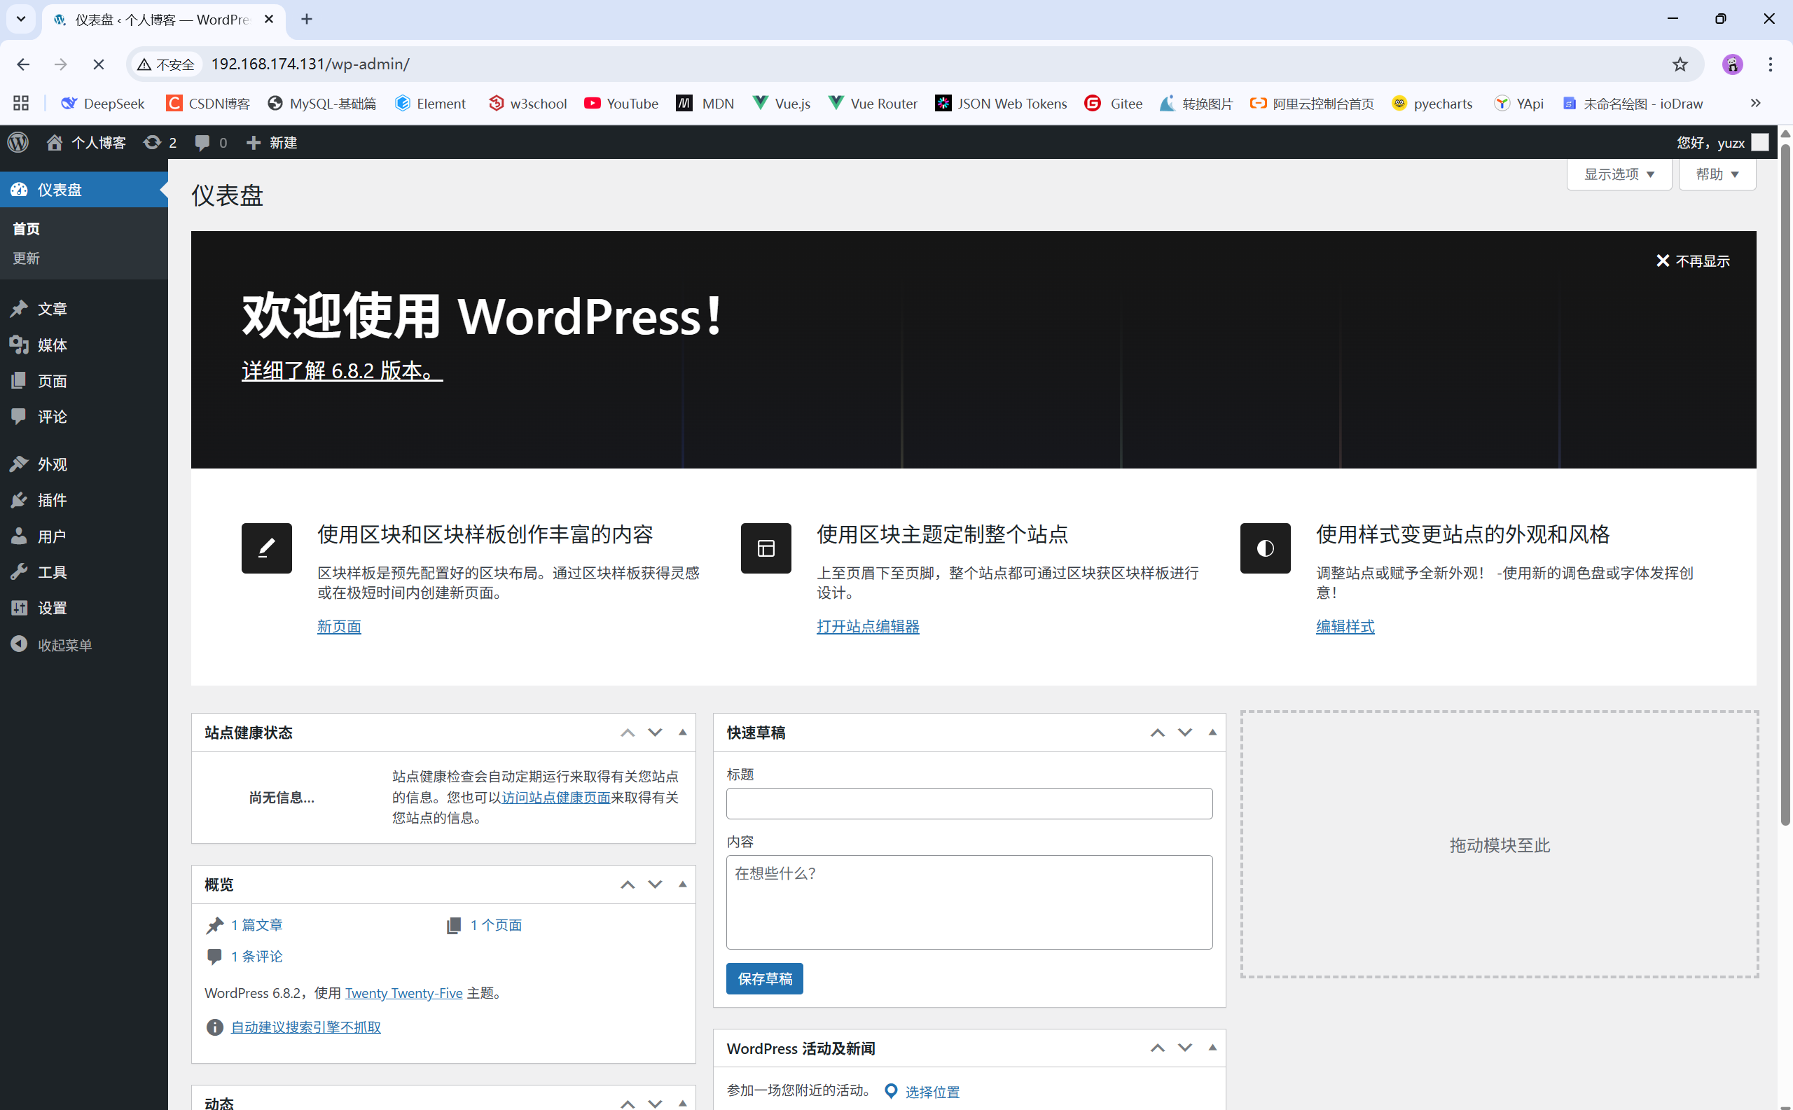
Task: Open the Twenty Twenty-Five theme link
Action: tap(404, 993)
